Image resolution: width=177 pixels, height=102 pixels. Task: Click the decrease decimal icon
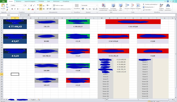(x=96, y=9)
